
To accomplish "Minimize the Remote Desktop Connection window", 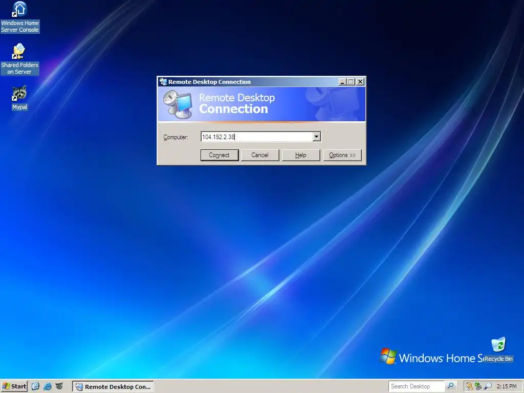I will [x=342, y=82].
